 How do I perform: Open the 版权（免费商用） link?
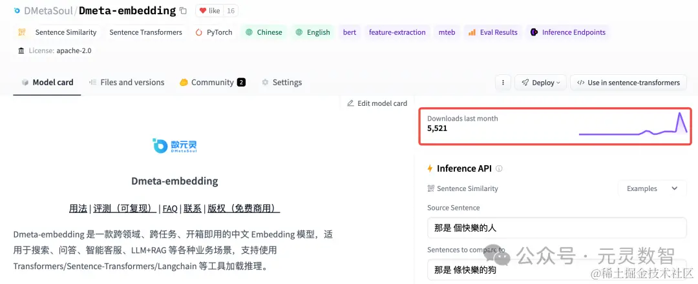tap(244, 208)
